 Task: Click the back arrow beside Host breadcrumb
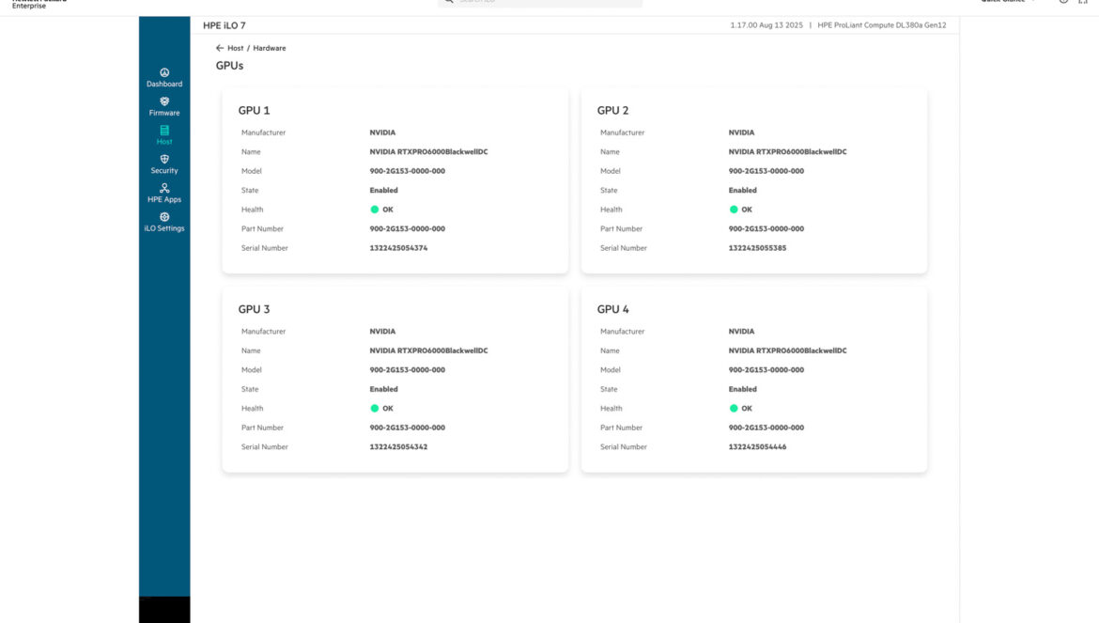tap(220, 48)
